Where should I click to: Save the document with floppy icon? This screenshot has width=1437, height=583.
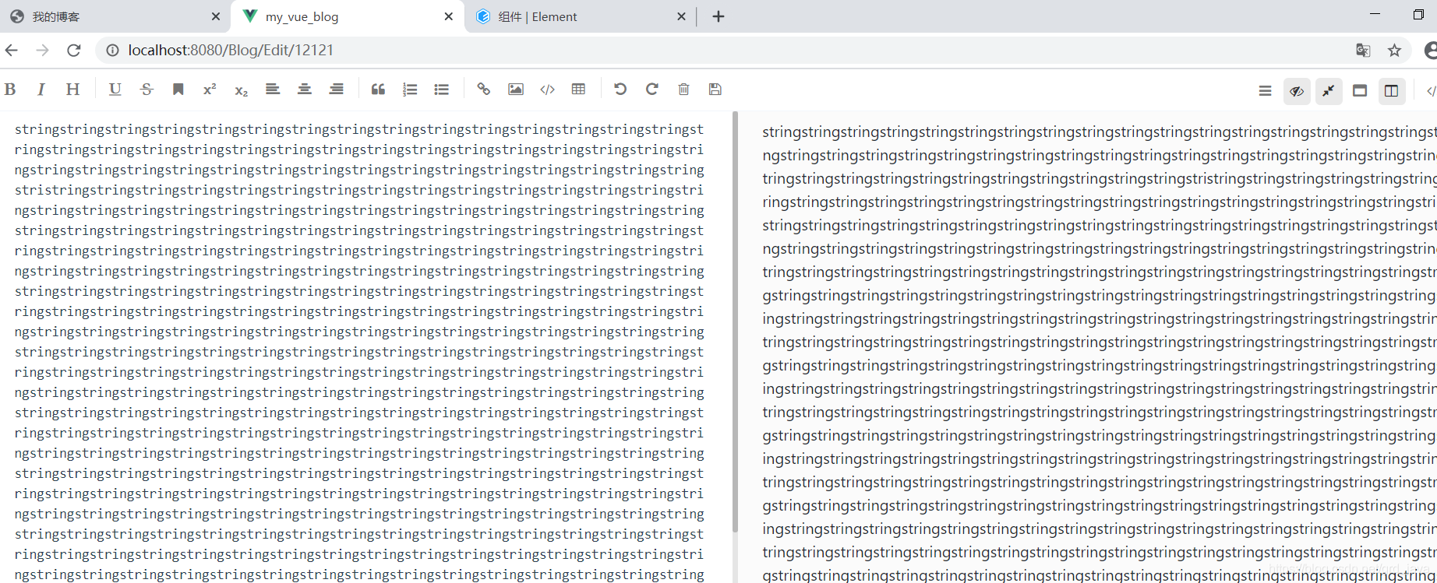(x=715, y=90)
